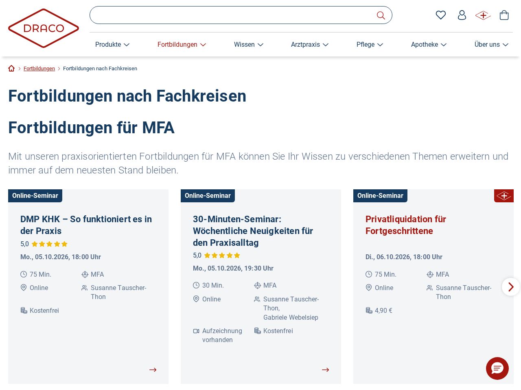Open 30-Minuten-Seminar Wöchentliche Neuigkeiten title

[253, 231]
